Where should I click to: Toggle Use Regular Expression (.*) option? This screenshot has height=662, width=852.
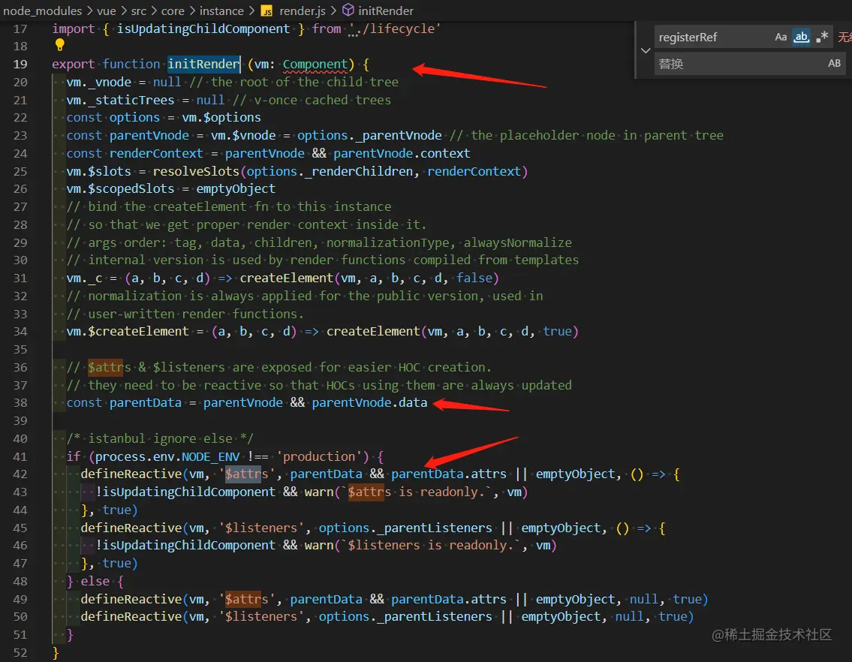[x=822, y=37]
